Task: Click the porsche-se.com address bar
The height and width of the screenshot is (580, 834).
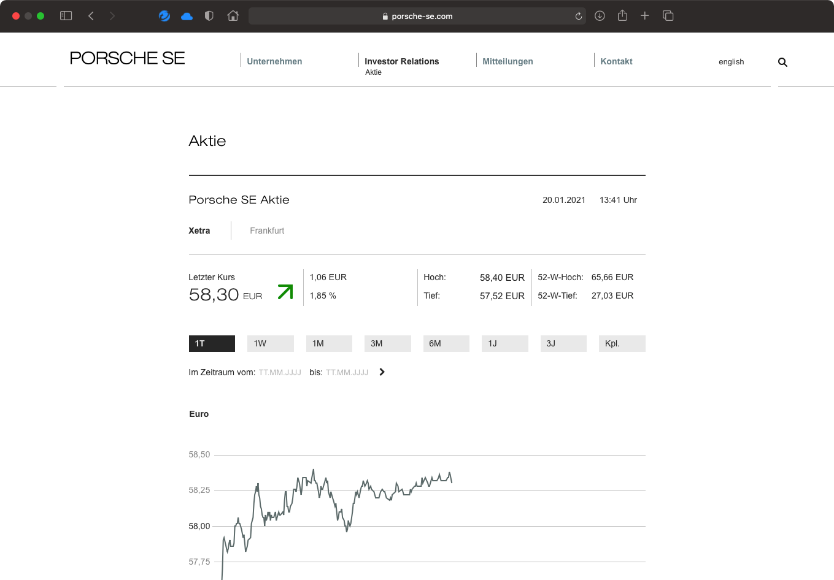Action: click(x=417, y=17)
